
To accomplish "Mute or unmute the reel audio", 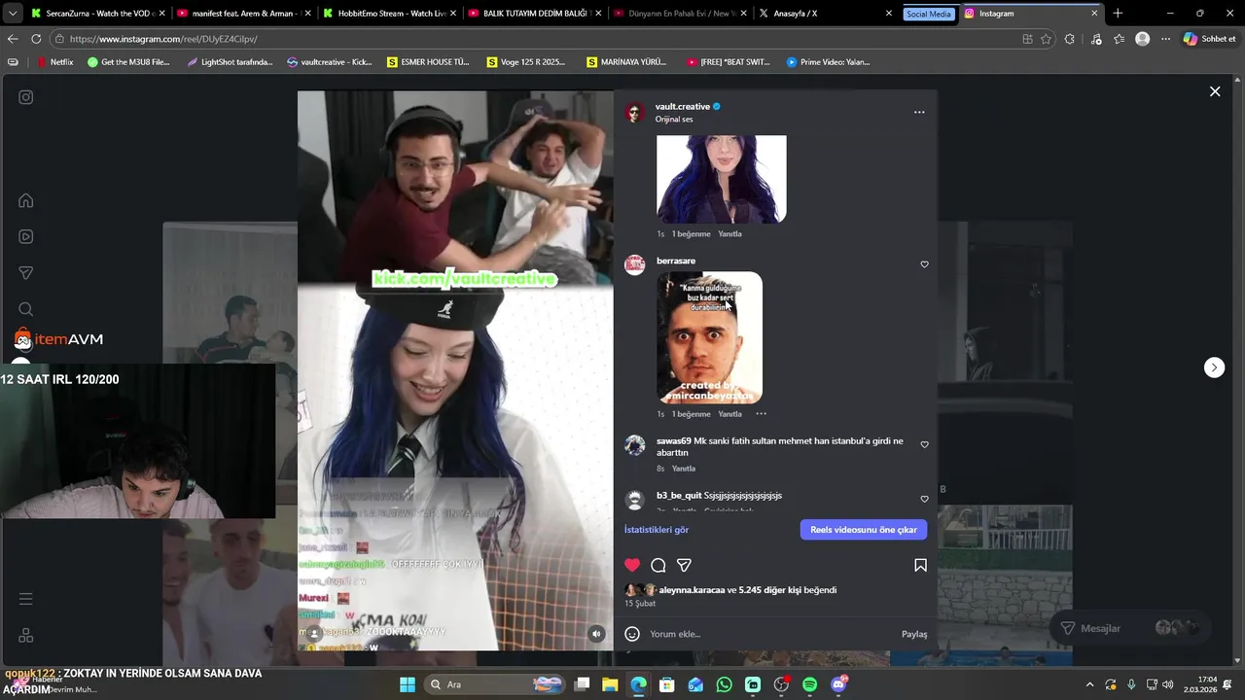I will pos(597,633).
